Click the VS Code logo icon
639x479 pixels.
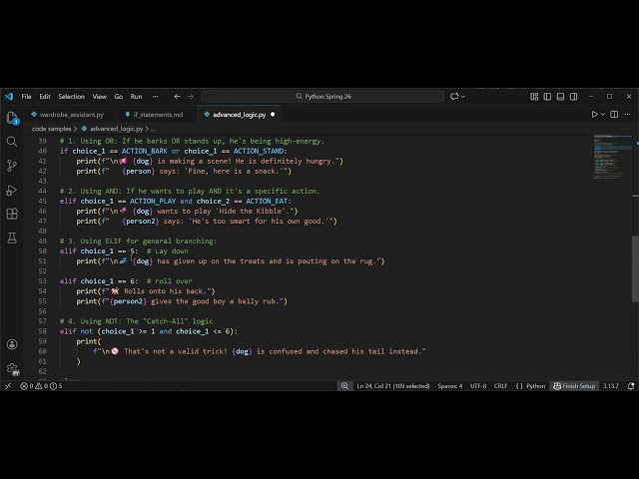pos(9,97)
